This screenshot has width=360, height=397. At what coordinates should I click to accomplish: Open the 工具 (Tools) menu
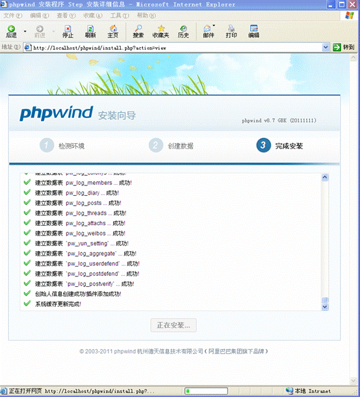[120, 16]
